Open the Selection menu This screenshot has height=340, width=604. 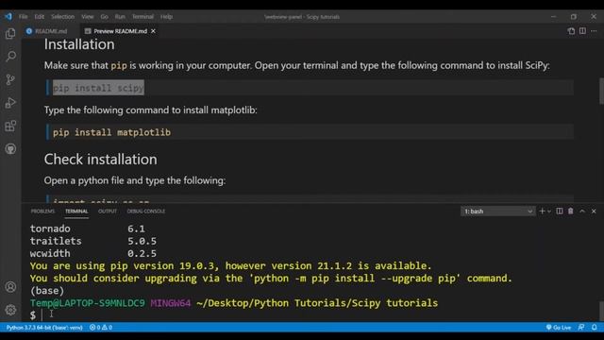click(x=62, y=17)
